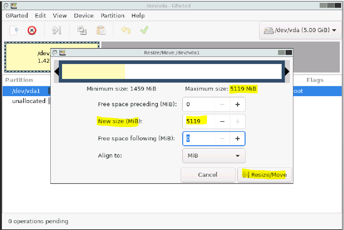The height and width of the screenshot is (230, 344).
Task: Click the New size (MiB) input field
Action: (198, 121)
